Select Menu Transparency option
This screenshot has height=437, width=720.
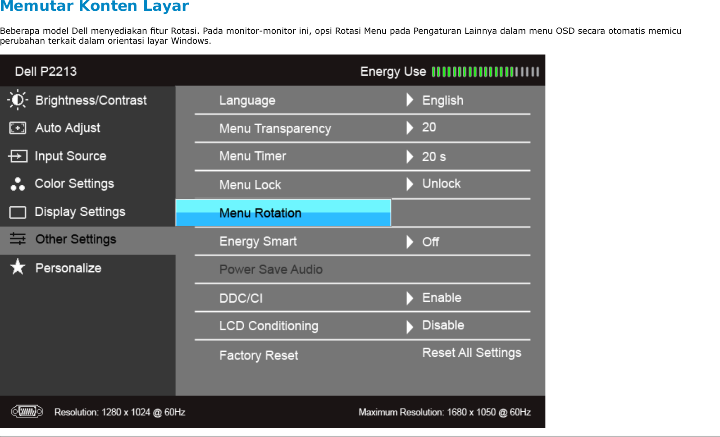click(275, 129)
